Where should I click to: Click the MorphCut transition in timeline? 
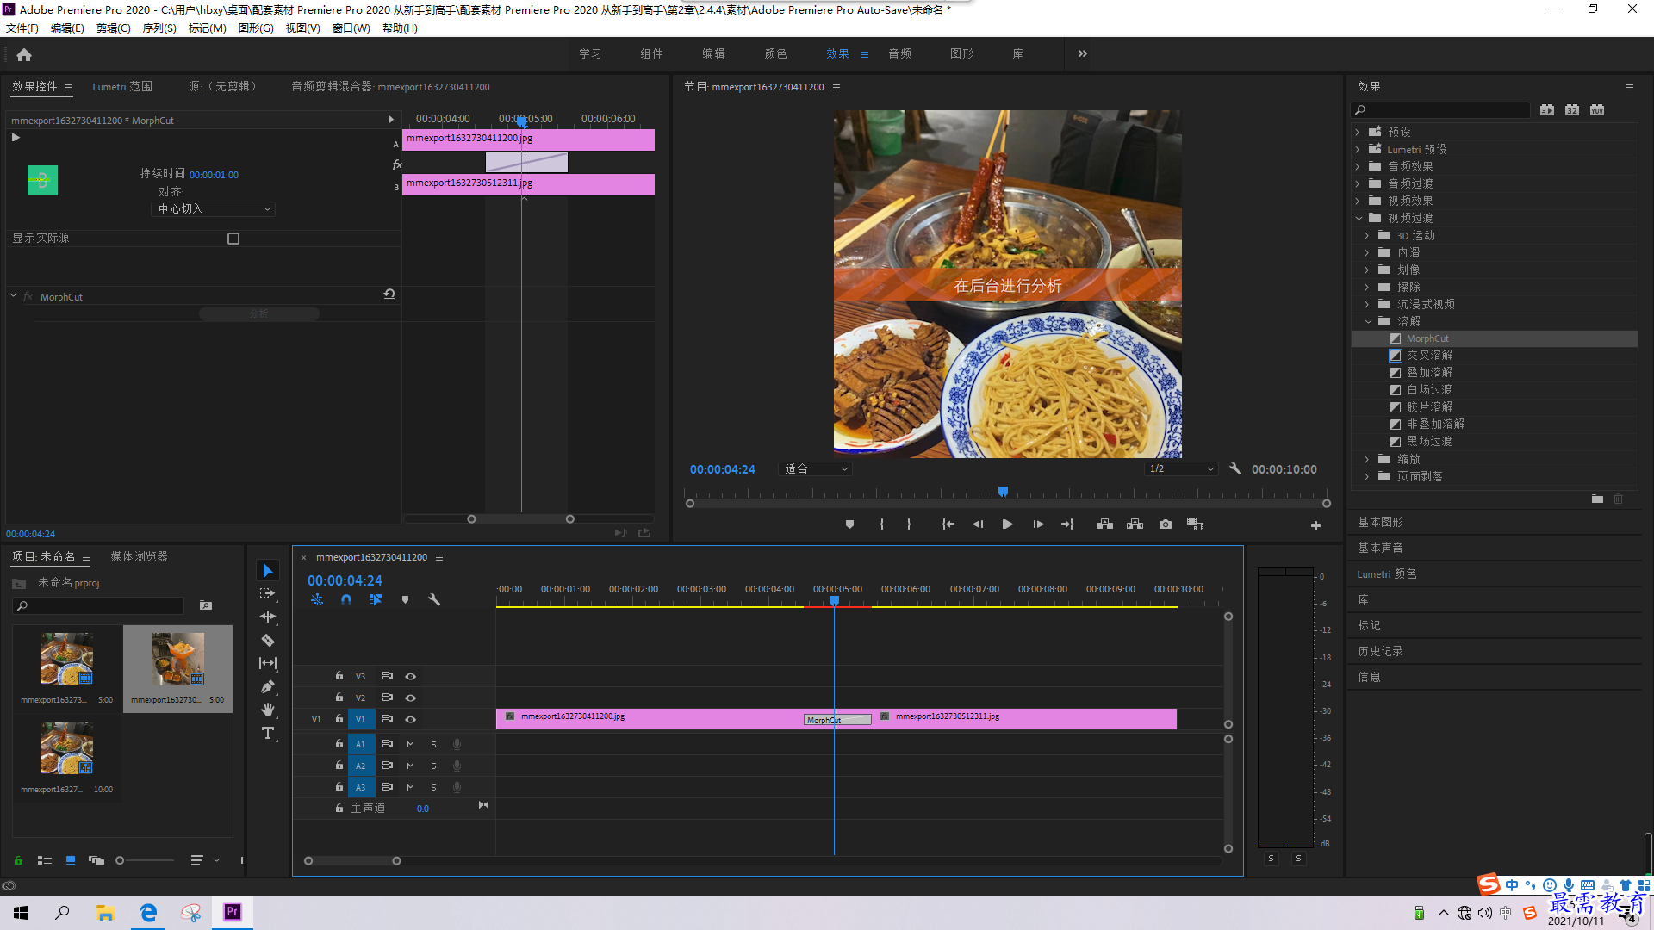[x=837, y=720]
